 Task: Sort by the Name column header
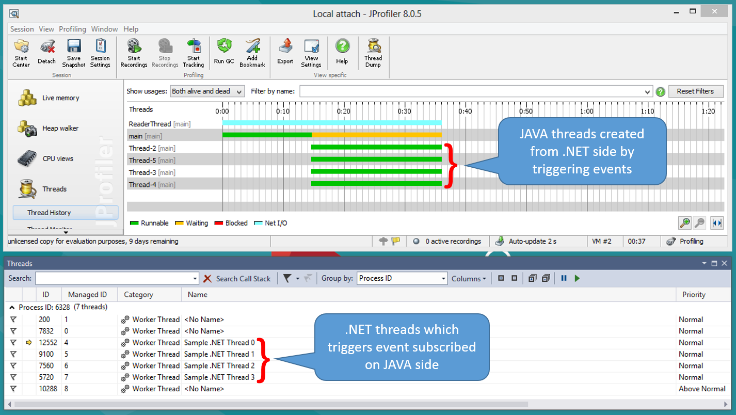pos(428,295)
